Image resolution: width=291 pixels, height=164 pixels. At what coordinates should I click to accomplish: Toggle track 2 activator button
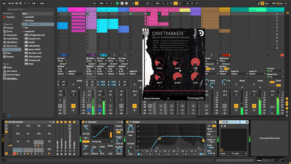(x=73, y=106)
